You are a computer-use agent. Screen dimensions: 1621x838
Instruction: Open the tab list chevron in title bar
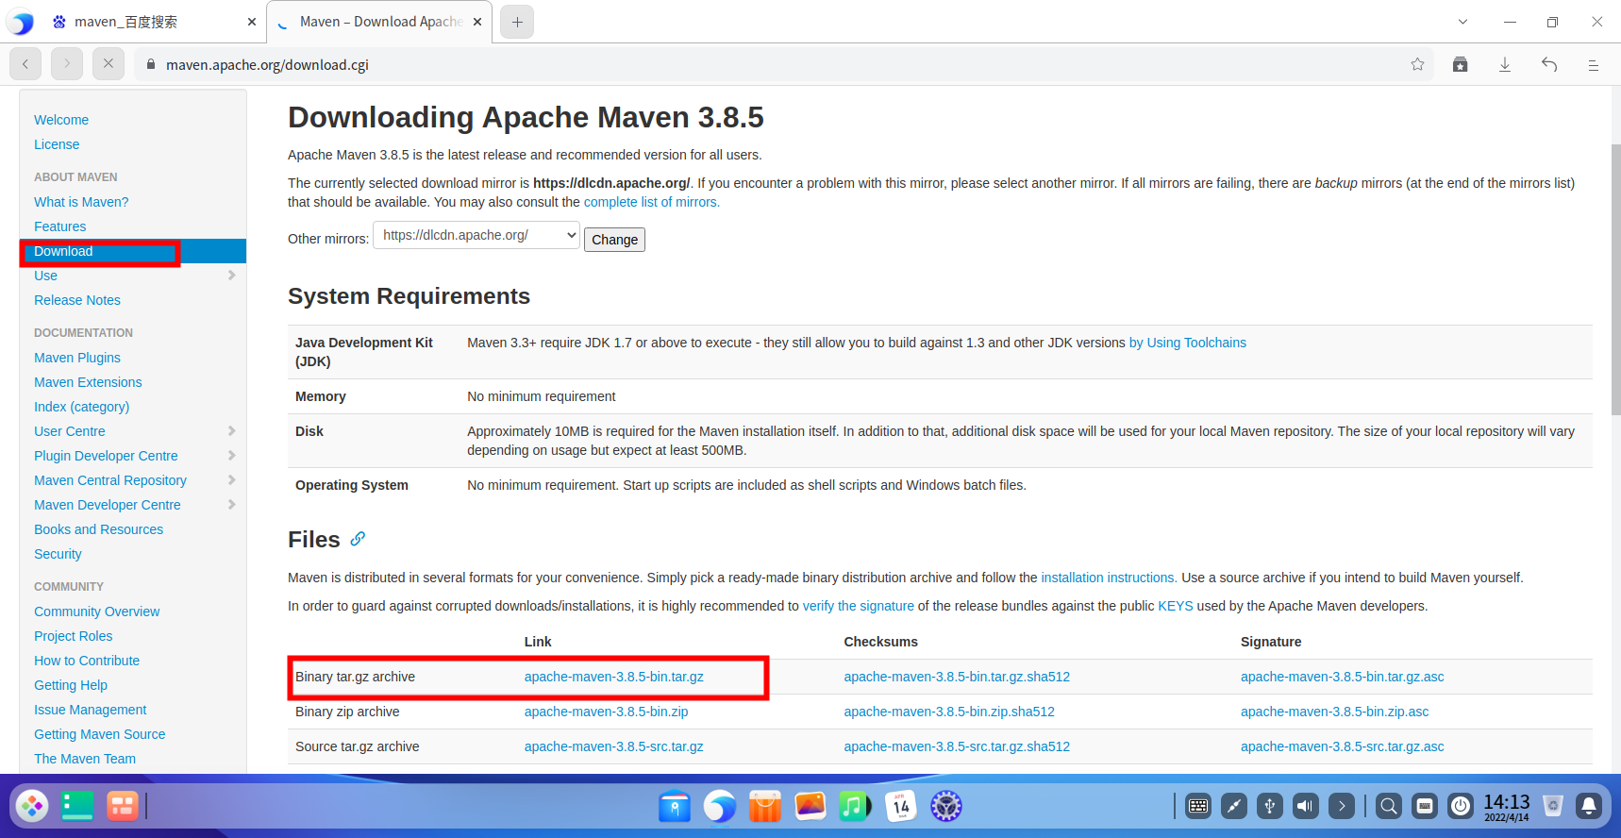click(x=1462, y=22)
